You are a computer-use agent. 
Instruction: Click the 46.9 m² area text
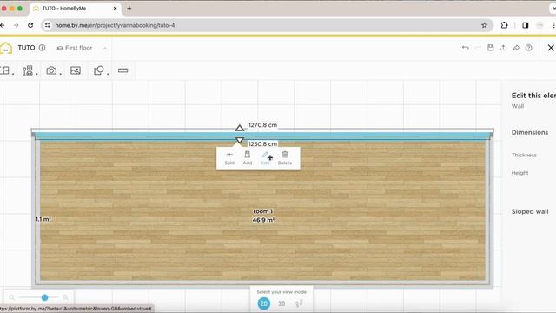click(263, 220)
